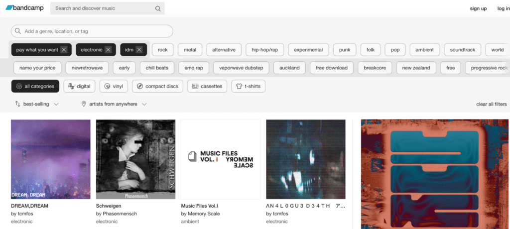
Task: Add the metal genre tag
Action: [x=190, y=50]
